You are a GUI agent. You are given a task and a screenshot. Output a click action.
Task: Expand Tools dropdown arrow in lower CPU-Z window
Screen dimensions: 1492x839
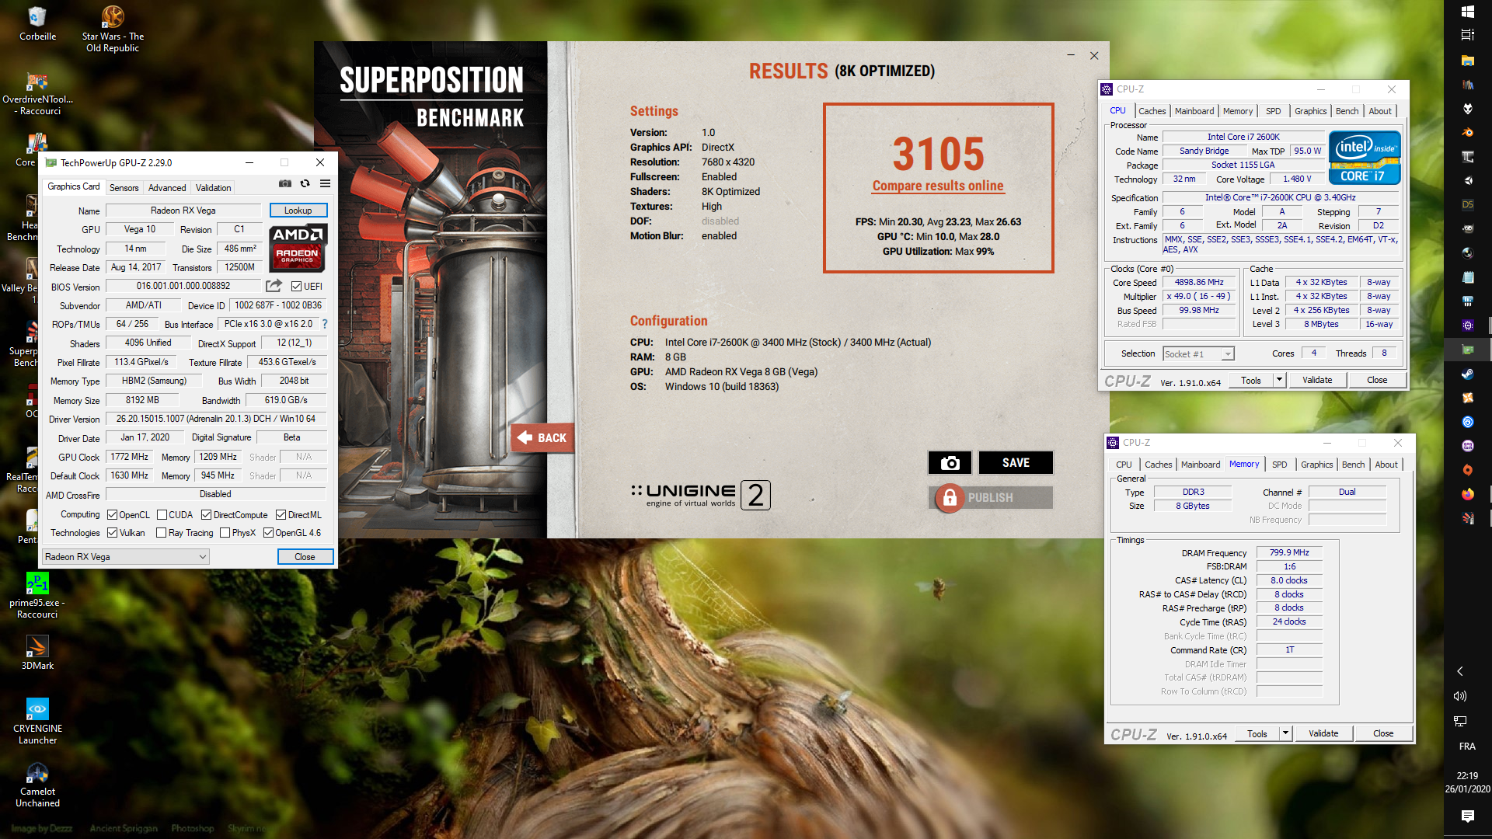(1285, 733)
